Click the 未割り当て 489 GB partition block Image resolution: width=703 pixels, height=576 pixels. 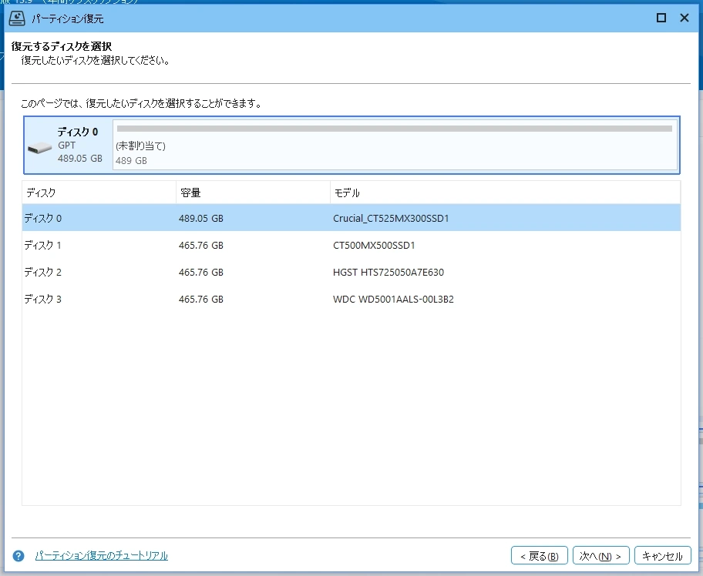click(x=395, y=145)
